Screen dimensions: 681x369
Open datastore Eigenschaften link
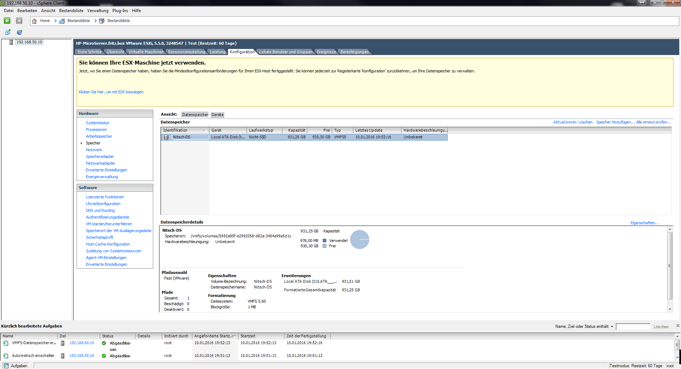pos(644,223)
